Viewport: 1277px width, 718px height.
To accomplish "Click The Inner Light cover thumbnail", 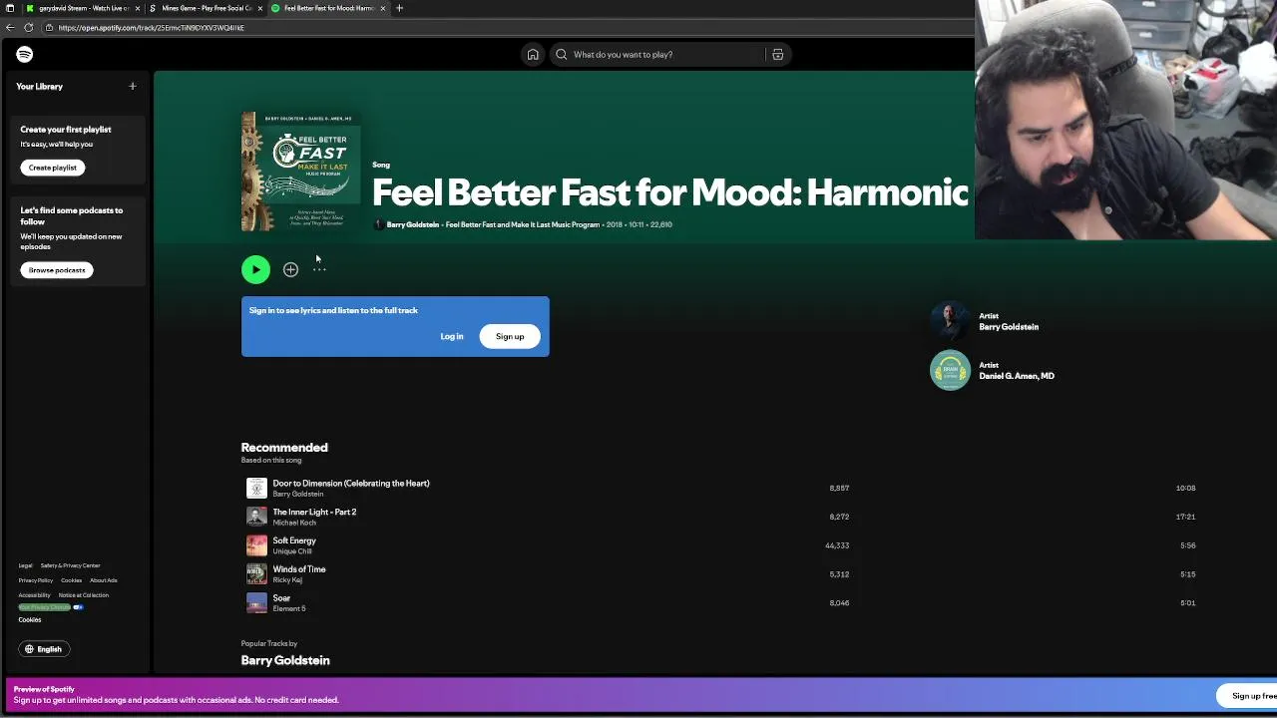I will 256,517.
